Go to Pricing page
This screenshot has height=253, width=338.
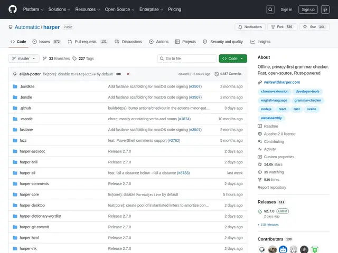[175, 9]
